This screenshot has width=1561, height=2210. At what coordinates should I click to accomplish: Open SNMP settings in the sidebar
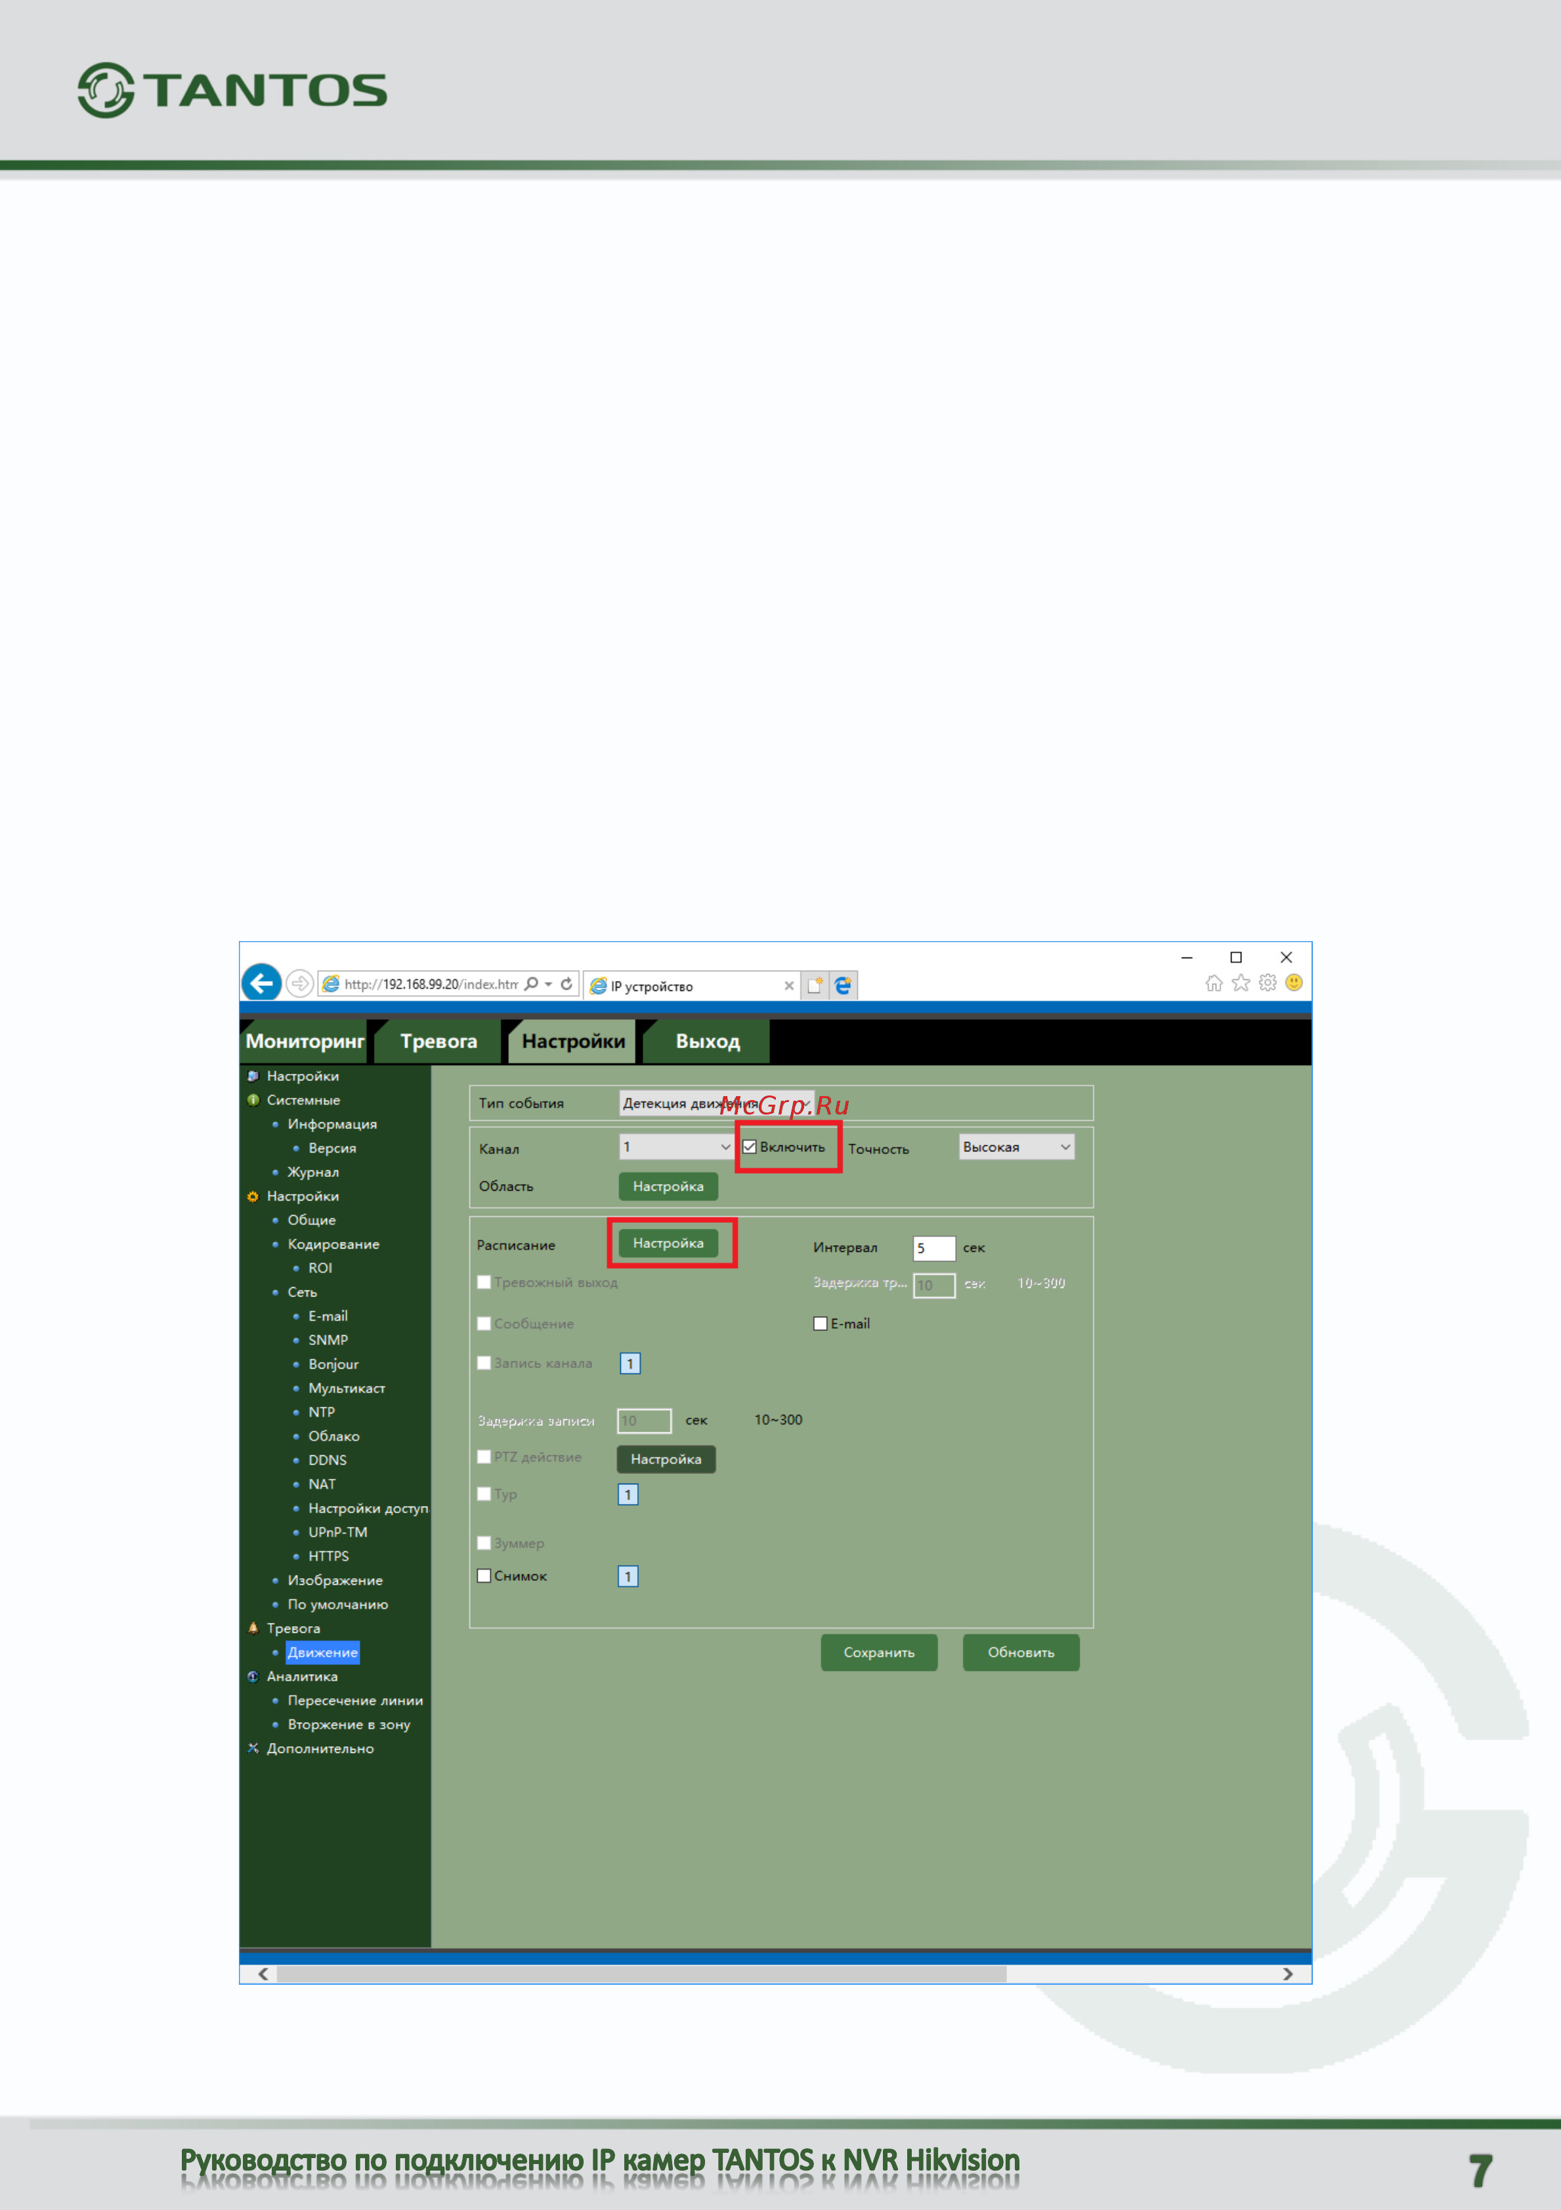point(328,1340)
